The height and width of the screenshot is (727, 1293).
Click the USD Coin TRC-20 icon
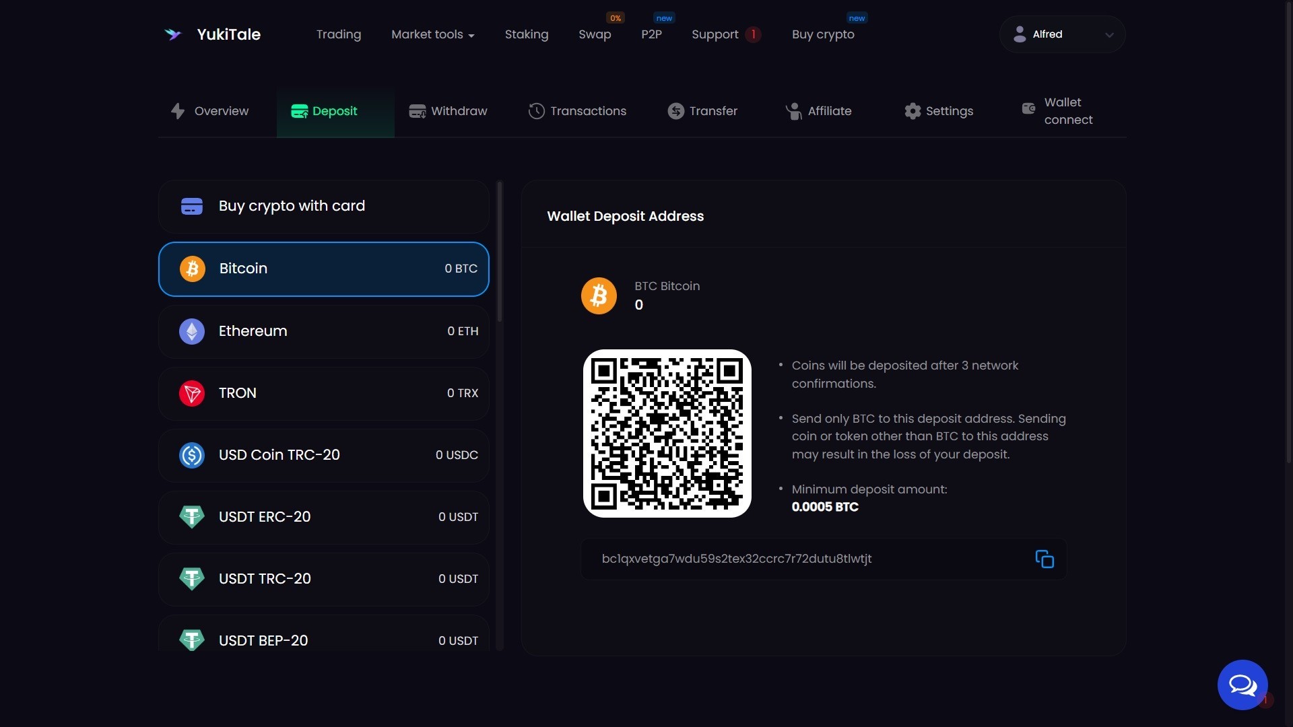click(192, 455)
